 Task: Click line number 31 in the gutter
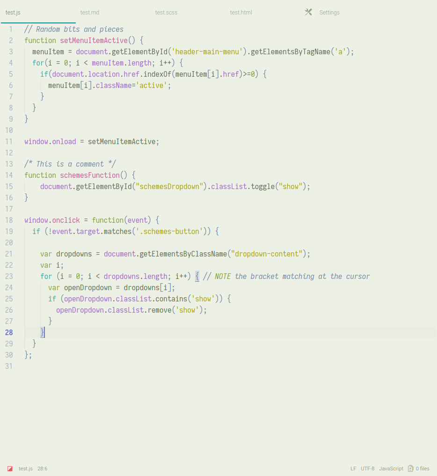pyautogui.click(x=9, y=366)
